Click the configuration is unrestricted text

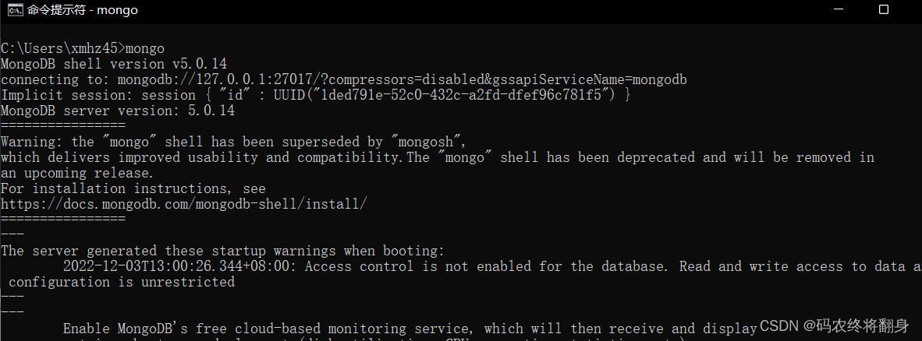click(122, 282)
